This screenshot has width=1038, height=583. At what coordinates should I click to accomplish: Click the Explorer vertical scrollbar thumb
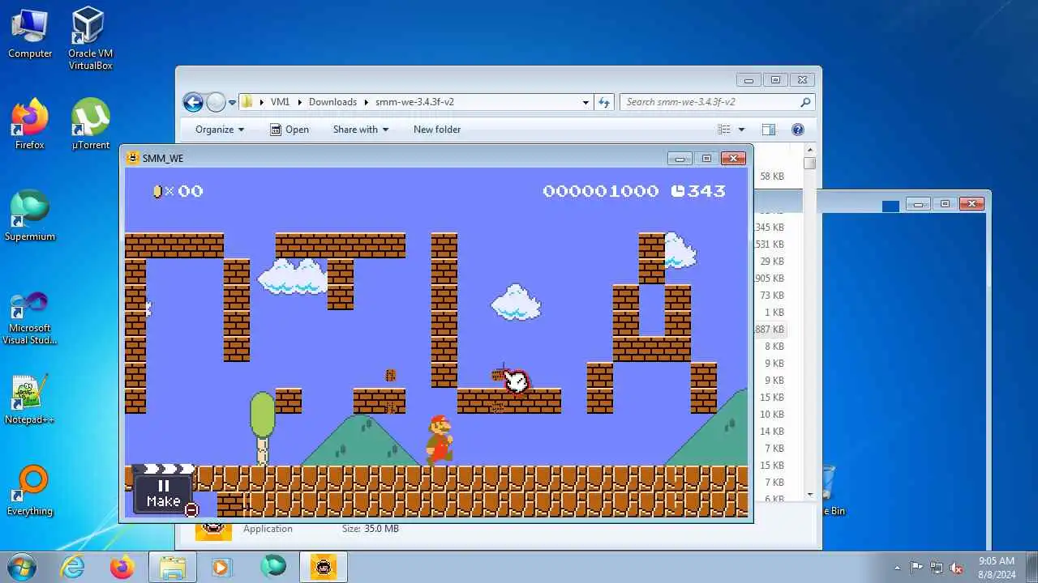pos(809,163)
